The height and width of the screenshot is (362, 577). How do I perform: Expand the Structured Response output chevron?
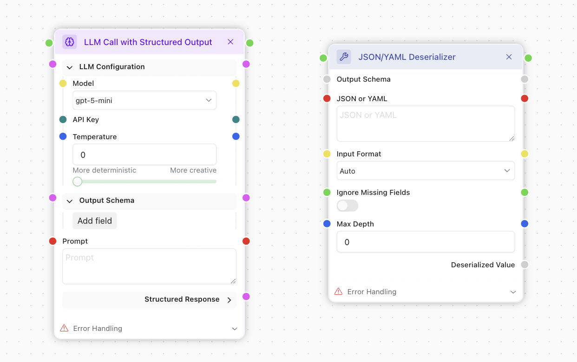tap(229, 300)
